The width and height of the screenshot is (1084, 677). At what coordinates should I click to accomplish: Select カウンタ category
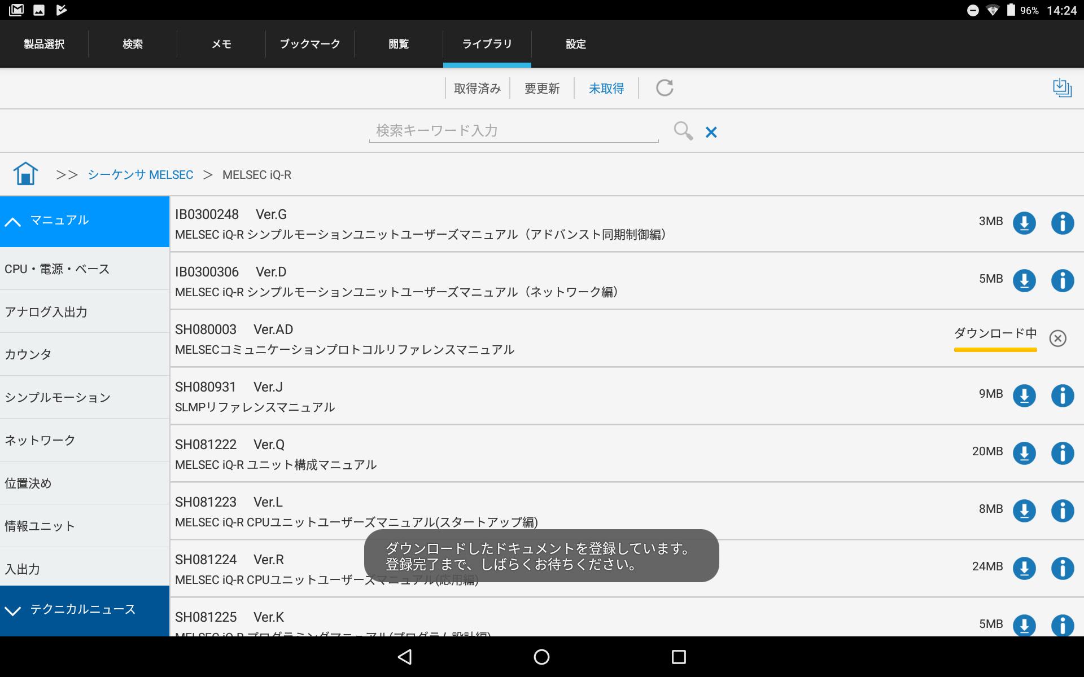coord(85,355)
